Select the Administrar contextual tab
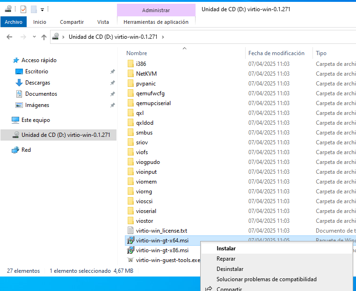 pyautogui.click(x=156, y=10)
